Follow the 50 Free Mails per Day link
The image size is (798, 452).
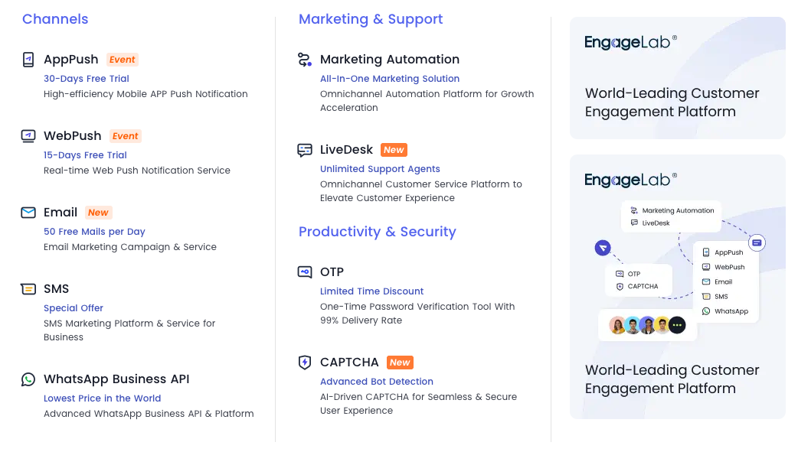tap(94, 232)
